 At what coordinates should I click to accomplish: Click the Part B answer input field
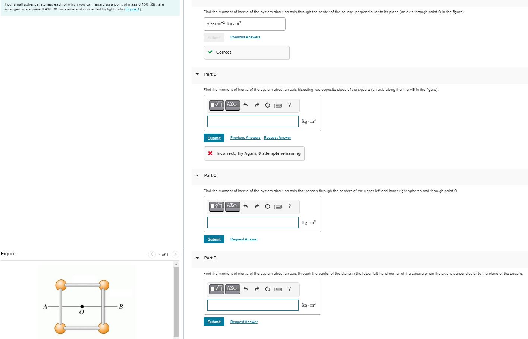[253, 121]
